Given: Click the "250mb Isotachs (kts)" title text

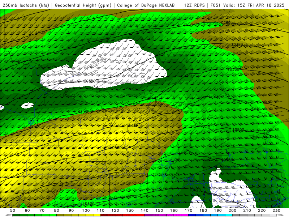Looking at the screenshot, I should click(x=26, y=5).
